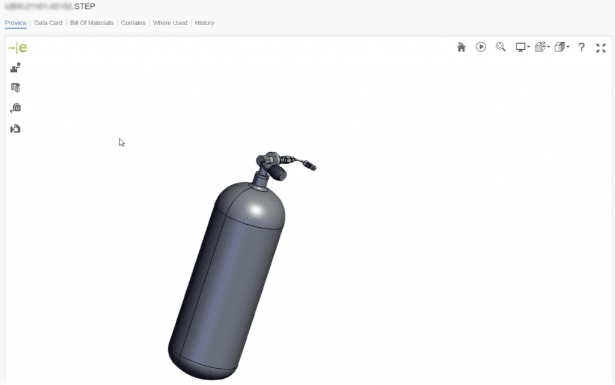The height and width of the screenshot is (385, 615).
Task: Click the Home view icon
Action: coord(461,47)
